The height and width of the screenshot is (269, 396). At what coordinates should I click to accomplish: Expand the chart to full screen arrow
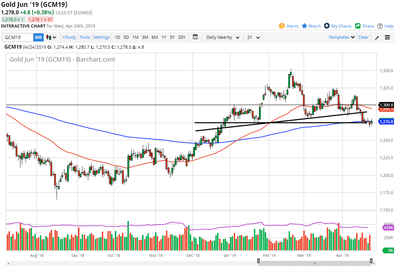click(x=377, y=37)
